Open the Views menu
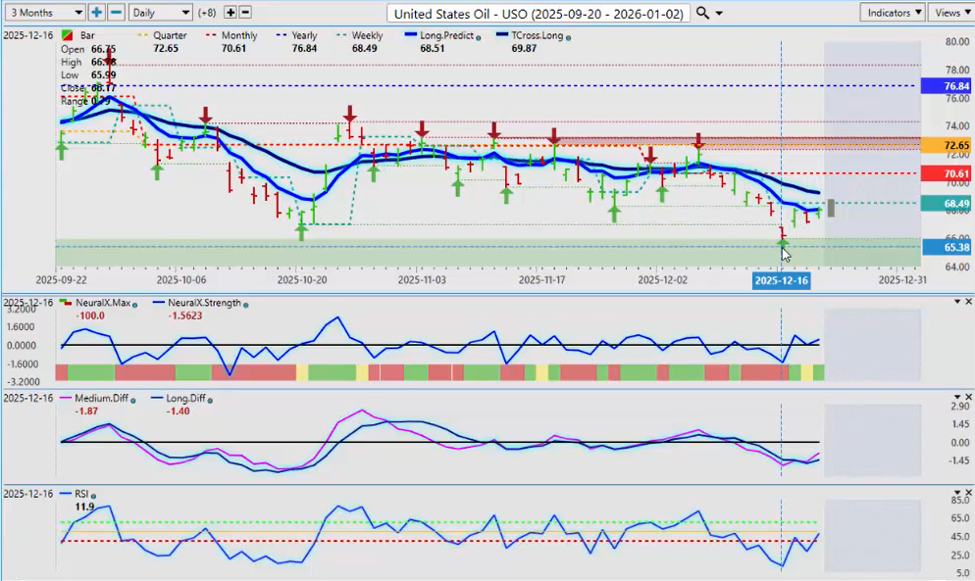975x581 pixels. click(x=949, y=13)
